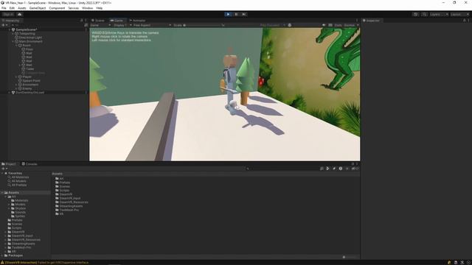Open the Inspector panel kebab menu

click(x=468, y=21)
